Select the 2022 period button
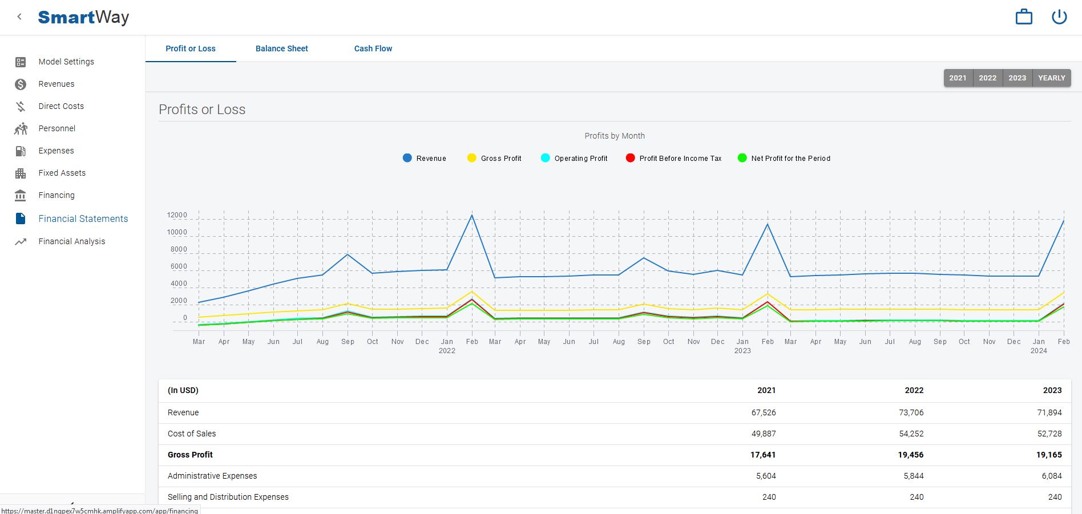This screenshot has width=1082, height=514. [987, 78]
